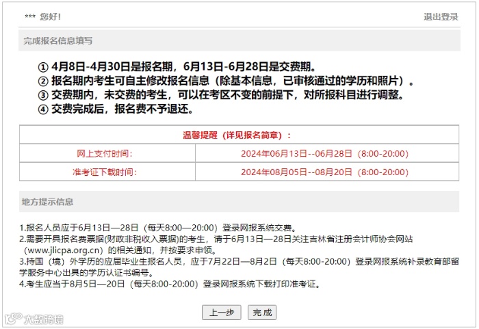
Task: Click notice line ④ 报名费不予退还
Action: click(116, 109)
